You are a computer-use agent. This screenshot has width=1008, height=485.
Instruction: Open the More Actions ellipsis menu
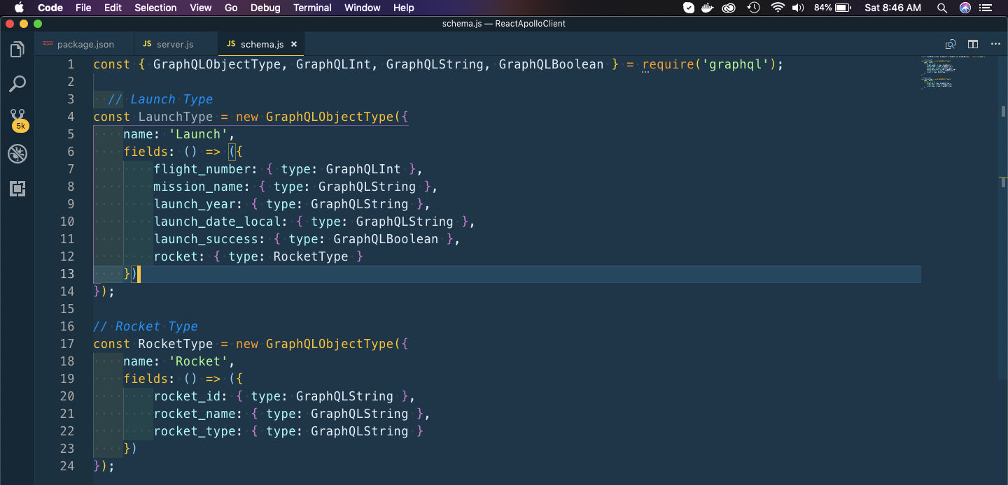tap(995, 44)
